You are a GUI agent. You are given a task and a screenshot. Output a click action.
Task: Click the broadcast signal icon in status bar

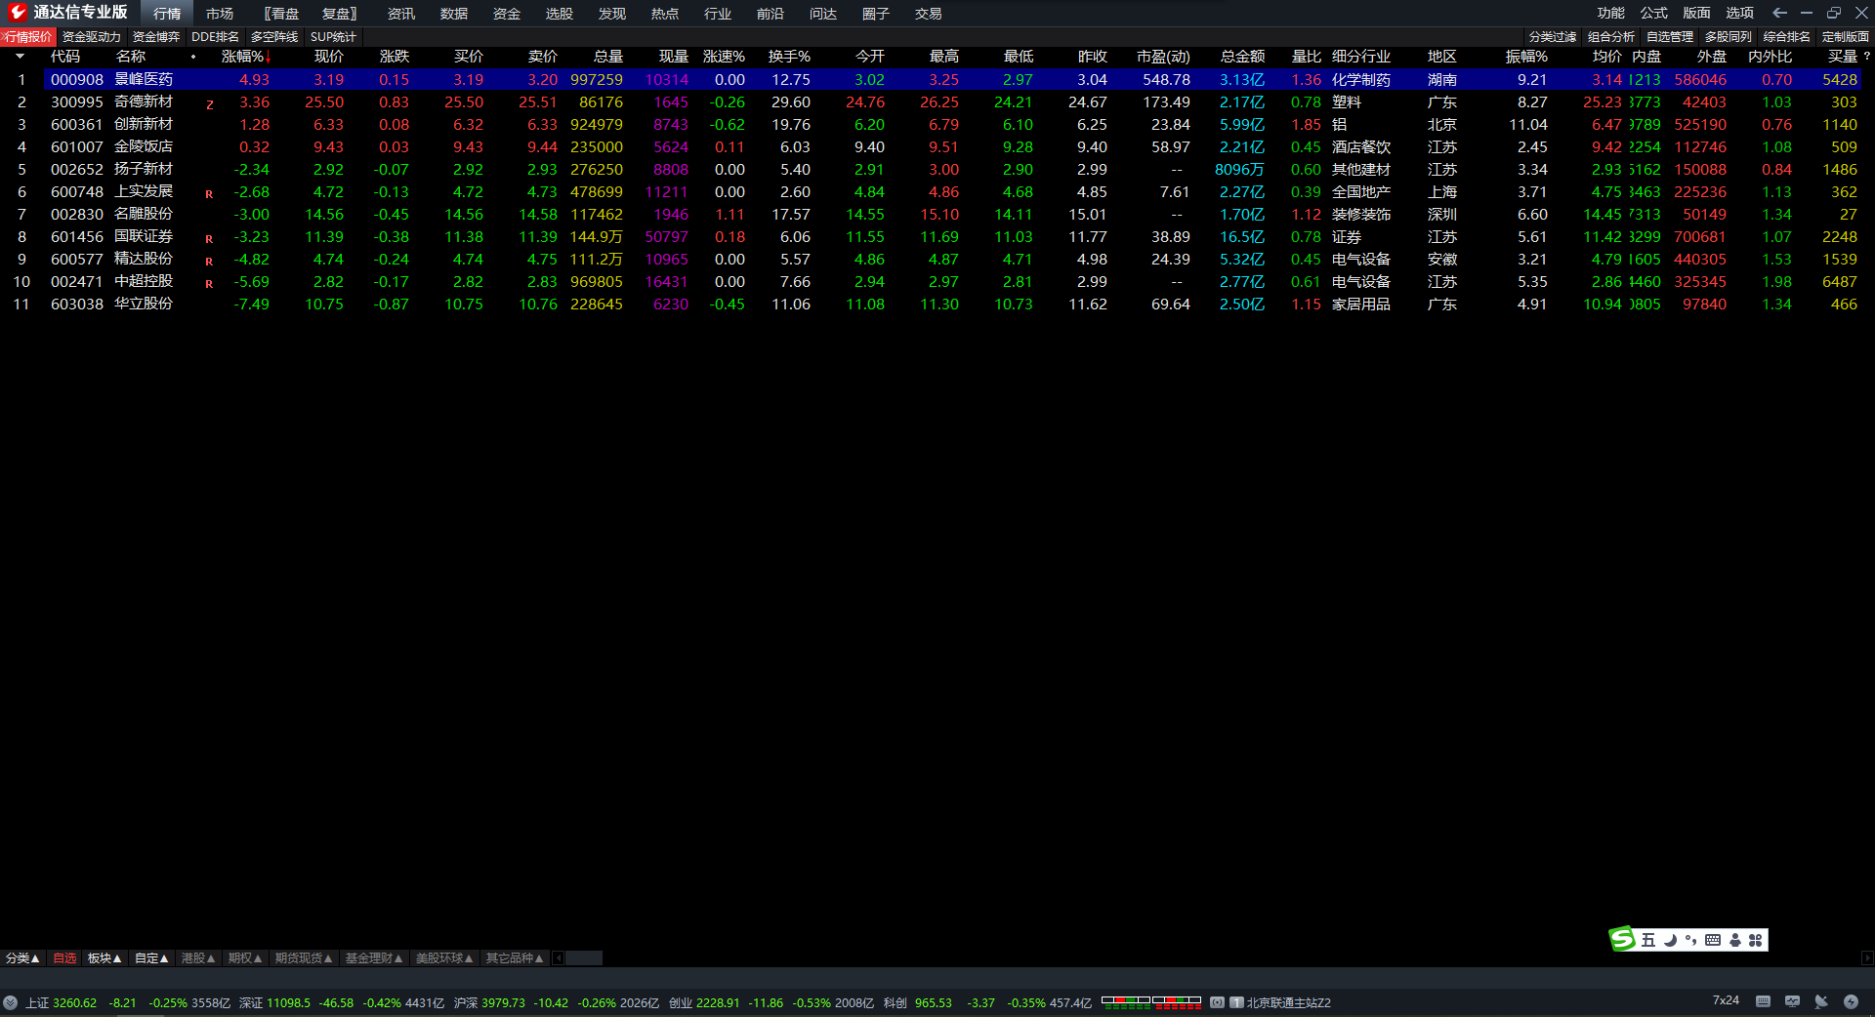(x=1217, y=1002)
